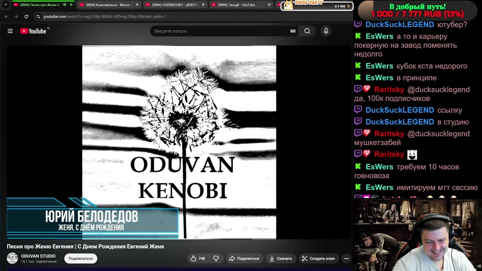
Task: Close the 'CHERNOVSKY' tab
Action: click(x=203, y=5)
